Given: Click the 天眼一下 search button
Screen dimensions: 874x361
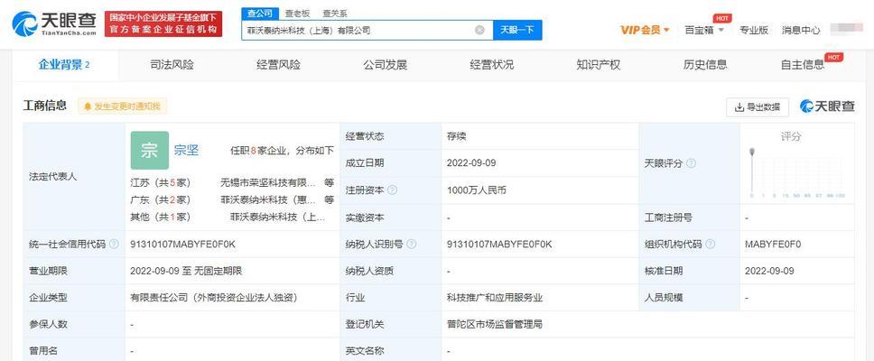Looking at the screenshot, I should pyautogui.click(x=517, y=30).
